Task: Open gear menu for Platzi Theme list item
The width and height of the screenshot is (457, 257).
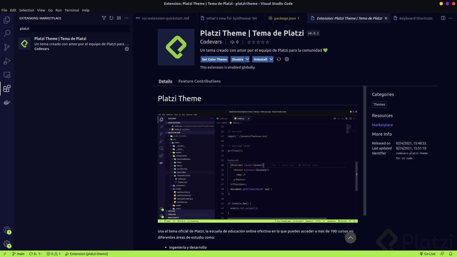Action: tap(127, 49)
